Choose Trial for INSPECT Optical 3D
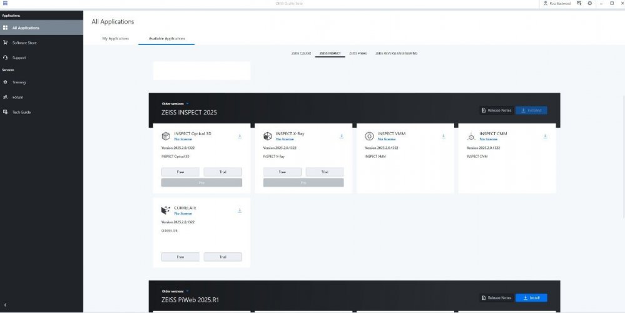 point(223,172)
